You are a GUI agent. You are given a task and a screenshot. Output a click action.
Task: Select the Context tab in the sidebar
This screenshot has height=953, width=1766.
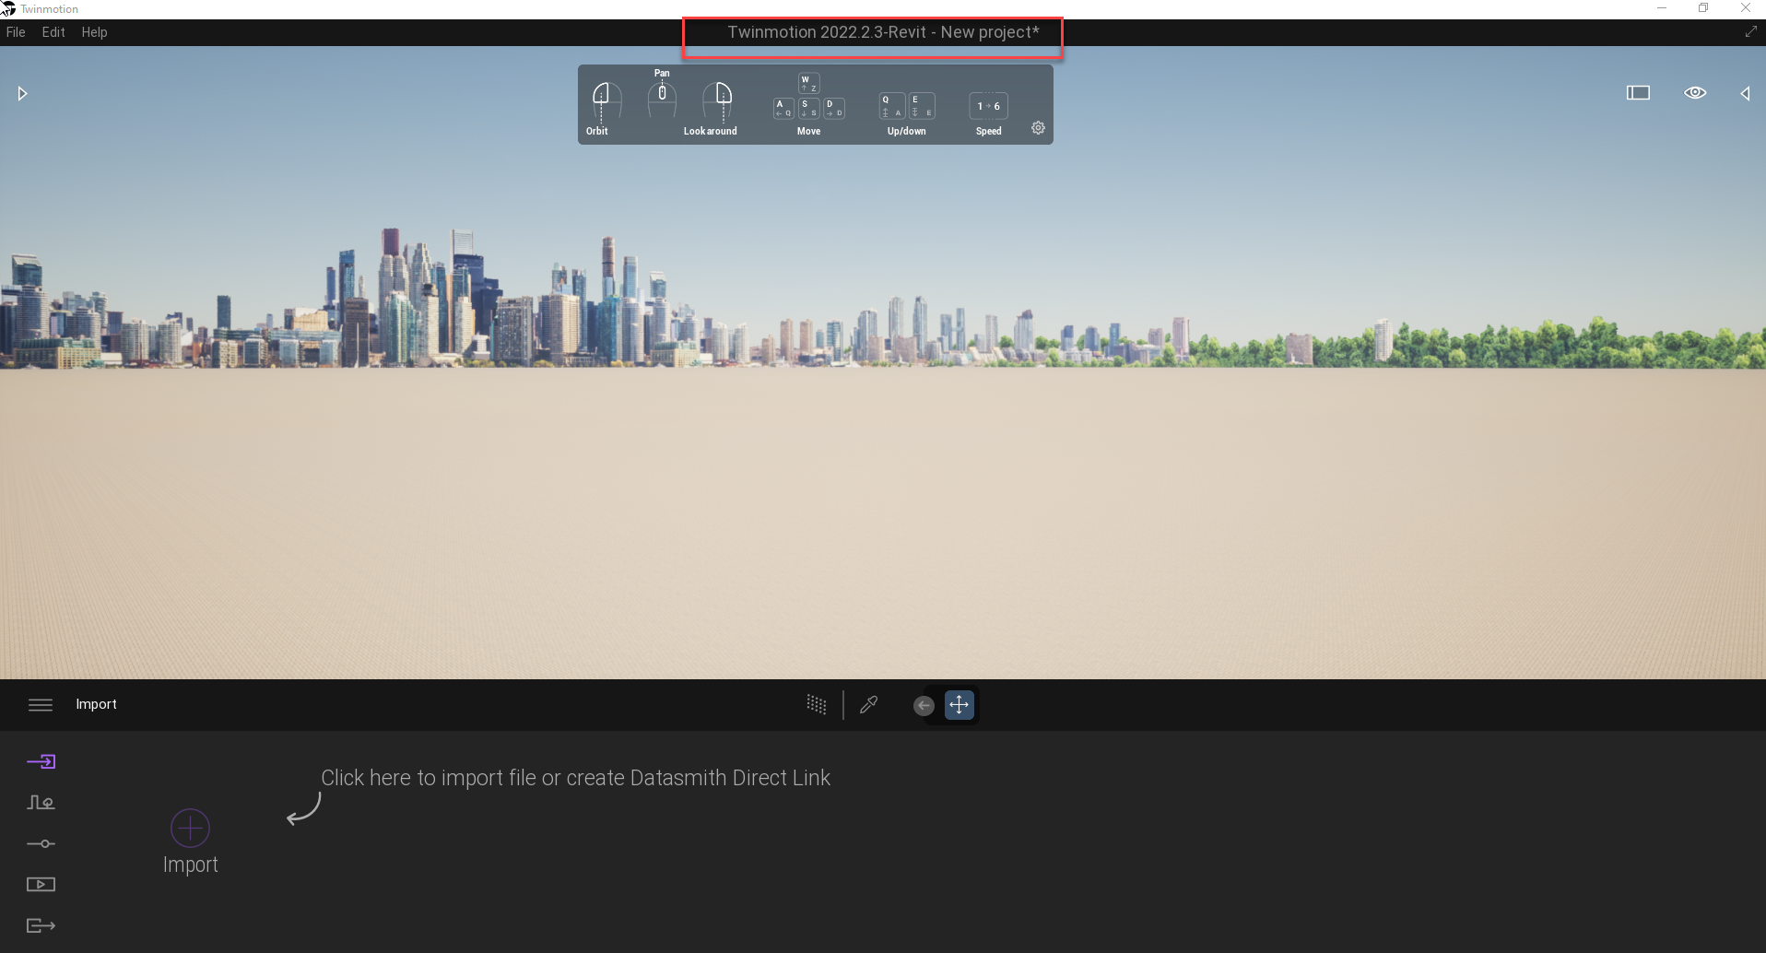point(41,803)
